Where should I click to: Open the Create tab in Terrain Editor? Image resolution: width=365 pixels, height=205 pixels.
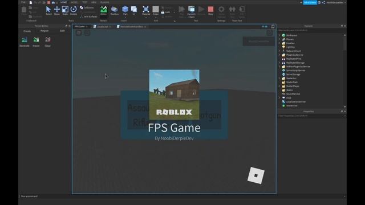tap(27, 31)
